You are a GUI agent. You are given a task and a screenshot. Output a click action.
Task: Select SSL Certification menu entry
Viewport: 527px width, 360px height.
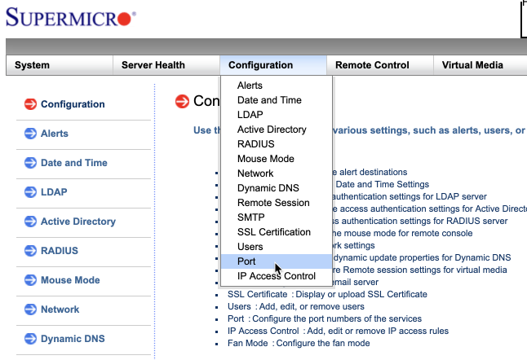(273, 232)
